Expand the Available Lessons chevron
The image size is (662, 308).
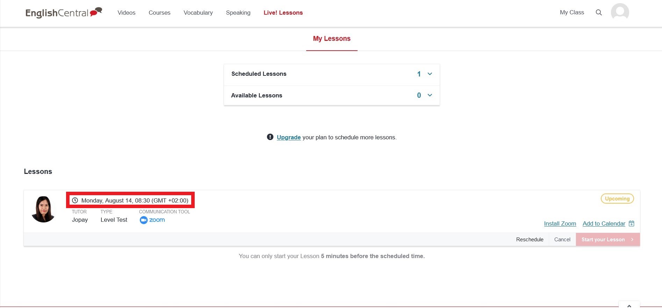[x=430, y=95]
